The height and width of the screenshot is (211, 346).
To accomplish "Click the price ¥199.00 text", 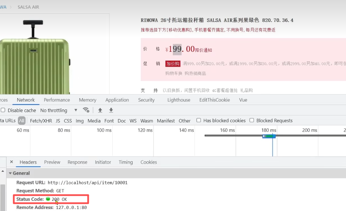I will pyautogui.click(x=180, y=49).
